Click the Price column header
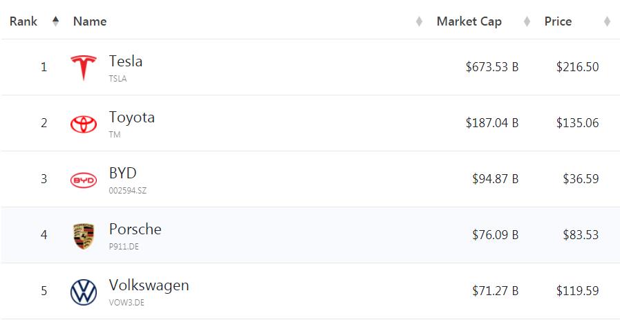Viewport: 620px width, 320px height. point(558,21)
